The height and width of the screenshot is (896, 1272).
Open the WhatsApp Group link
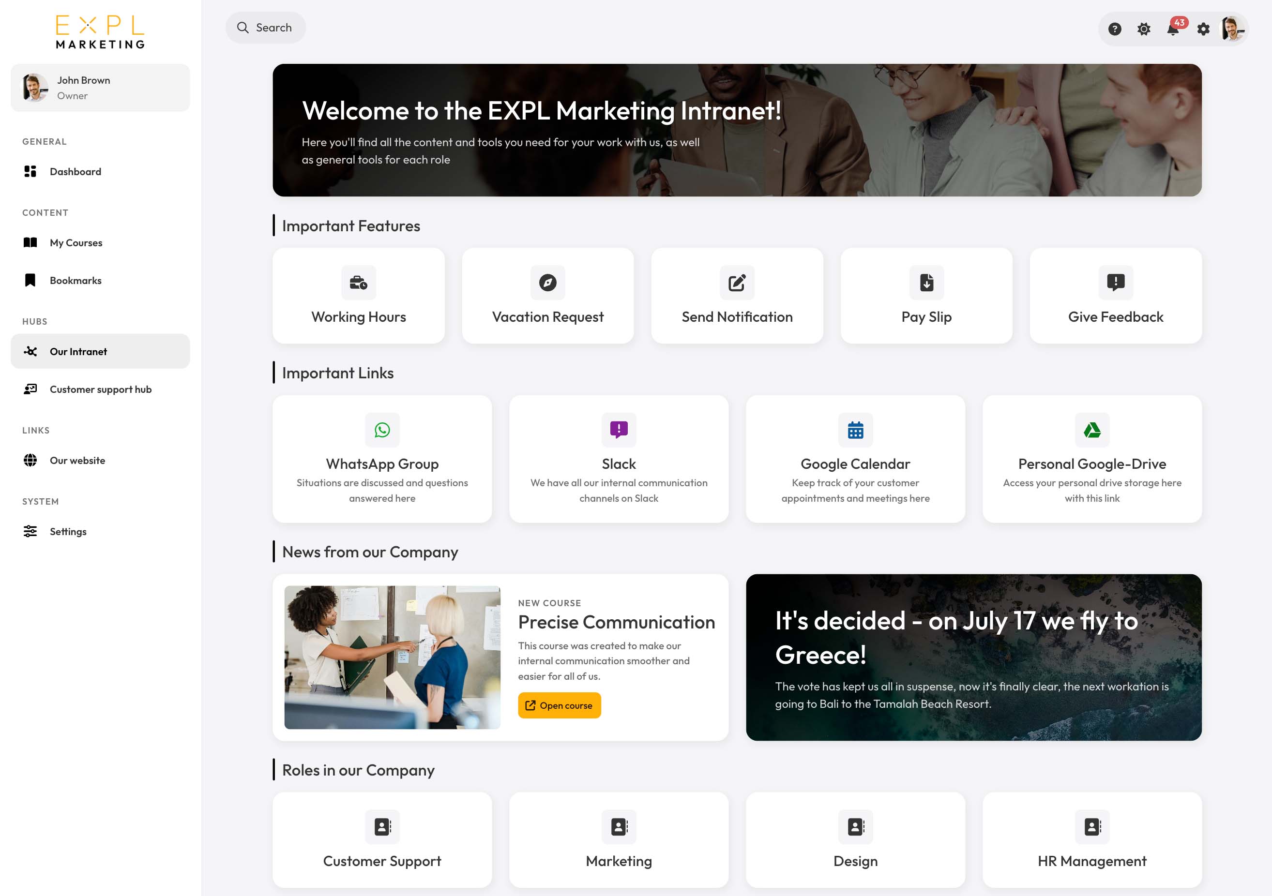tap(382, 430)
